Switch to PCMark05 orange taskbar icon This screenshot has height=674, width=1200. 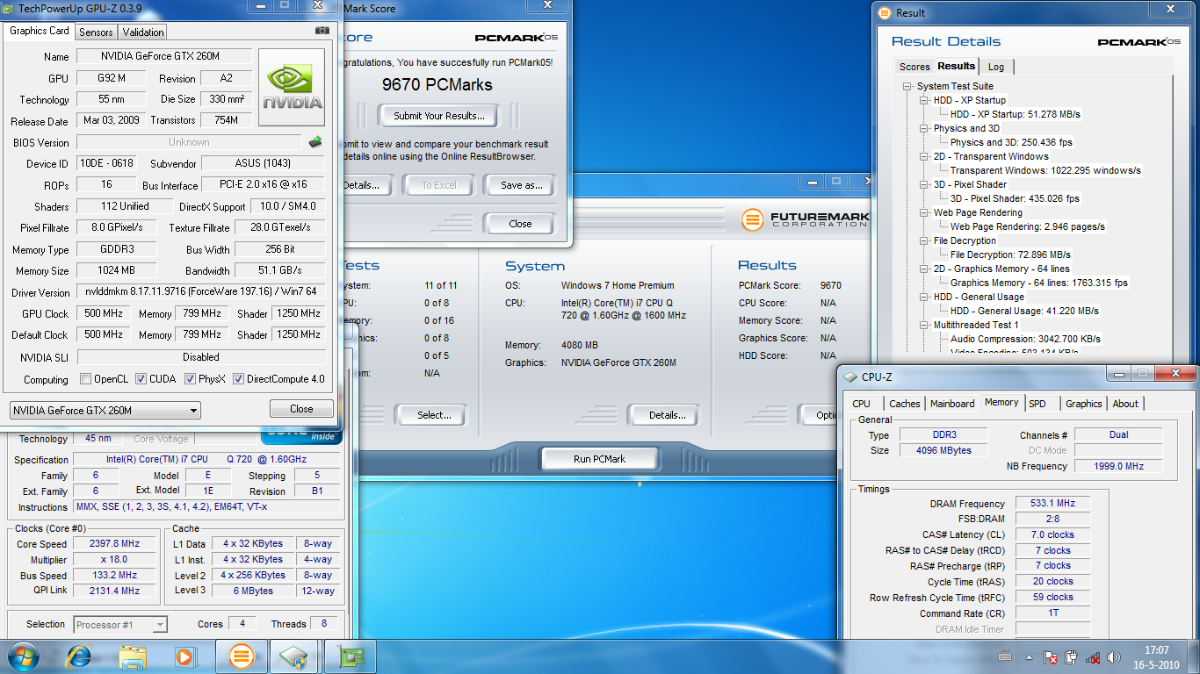pos(242,656)
